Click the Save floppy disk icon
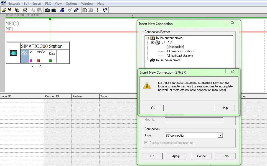Image resolution: width=267 pixels, height=166 pixels. (10, 10)
